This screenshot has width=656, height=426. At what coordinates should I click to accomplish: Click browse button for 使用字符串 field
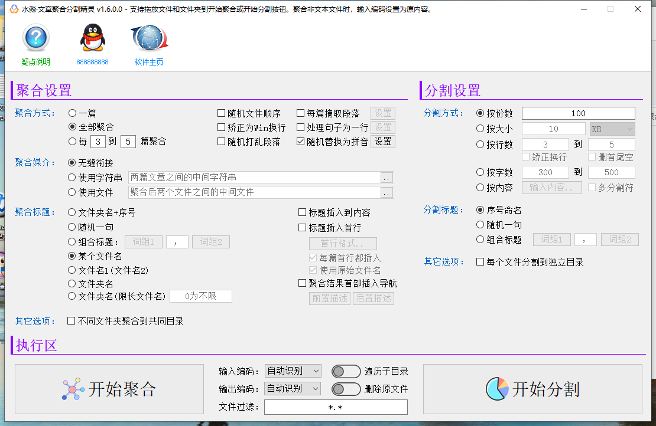[x=387, y=178]
